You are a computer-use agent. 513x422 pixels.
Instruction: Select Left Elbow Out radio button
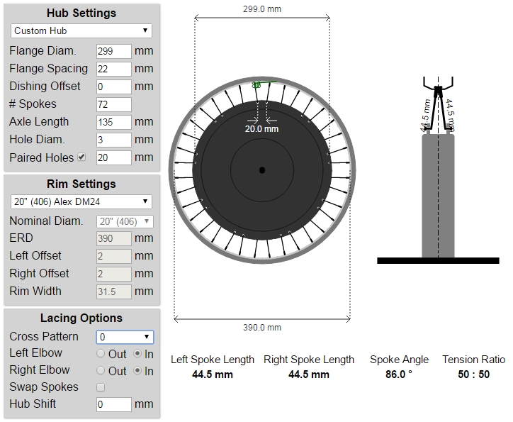[101, 354]
